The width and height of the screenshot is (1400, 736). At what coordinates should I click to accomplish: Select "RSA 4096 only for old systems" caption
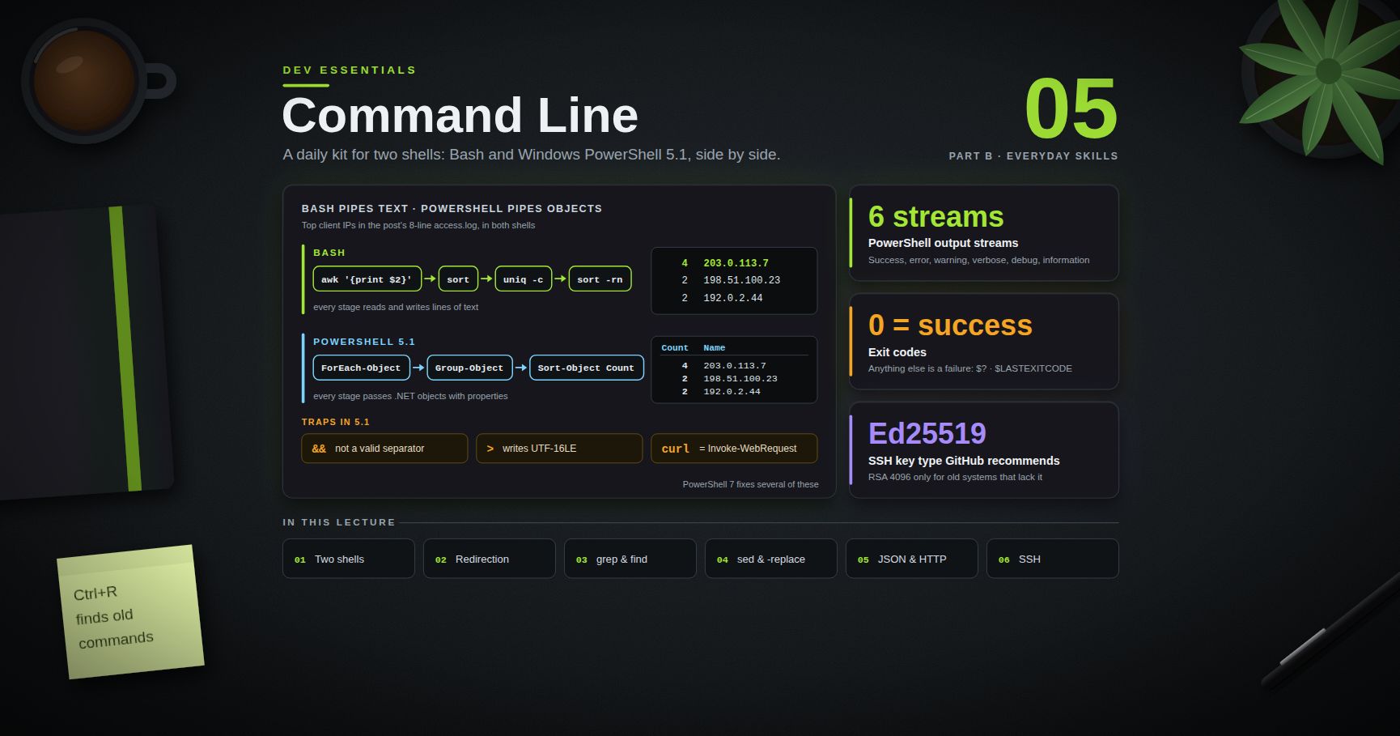pos(955,477)
